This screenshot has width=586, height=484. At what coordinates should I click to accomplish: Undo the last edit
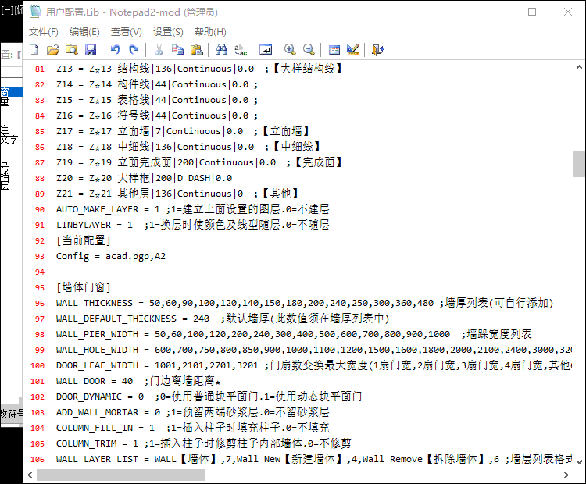click(x=115, y=50)
